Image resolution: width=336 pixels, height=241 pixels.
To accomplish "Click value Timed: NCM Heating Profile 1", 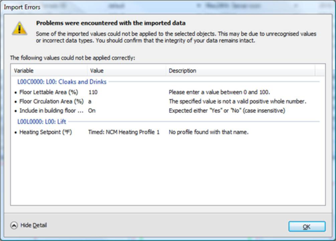I will (124, 132).
